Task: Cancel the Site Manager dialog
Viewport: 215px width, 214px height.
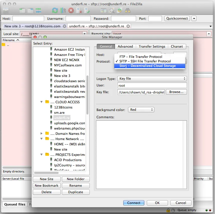Action: coord(181,203)
